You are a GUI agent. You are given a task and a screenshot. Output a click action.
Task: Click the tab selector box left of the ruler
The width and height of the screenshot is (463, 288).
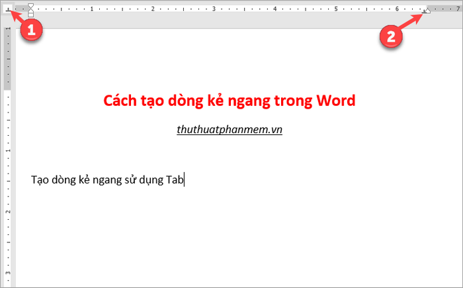tap(7, 10)
